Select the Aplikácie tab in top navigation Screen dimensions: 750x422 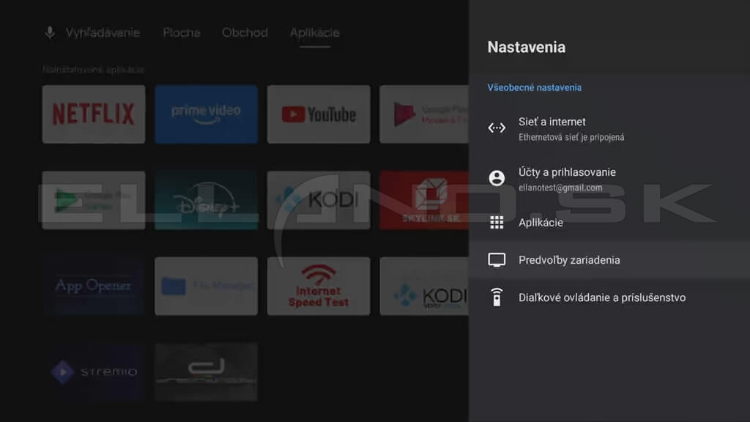(x=314, y=33)
